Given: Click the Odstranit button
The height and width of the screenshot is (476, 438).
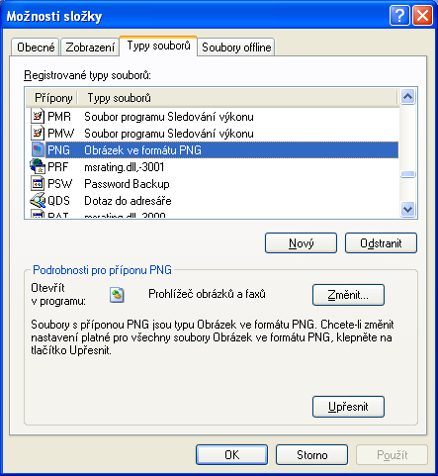Looking at the screenshot, I should pyautogui.click(x=381, y=243).
